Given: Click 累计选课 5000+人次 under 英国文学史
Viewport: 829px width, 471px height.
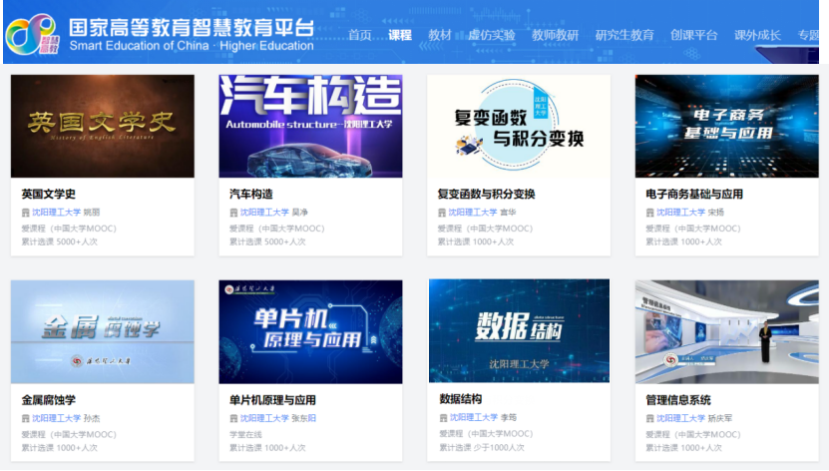Looking at the screenshot, I should 59,241.
